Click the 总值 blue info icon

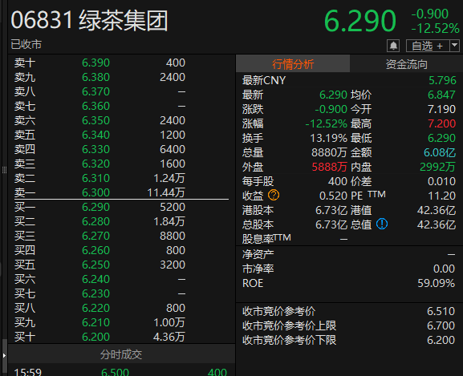click(382, 224)
